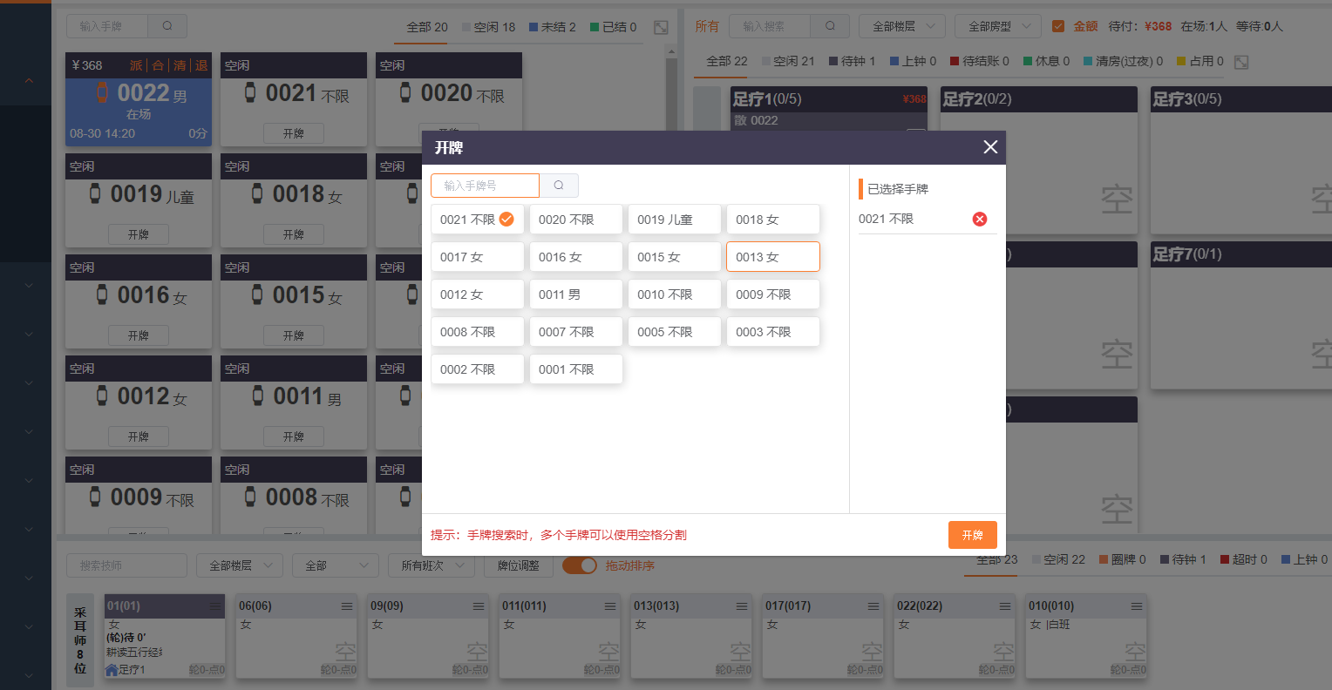
Task: Click the wristband icon on card 0012
Action: tap(102, 396)
